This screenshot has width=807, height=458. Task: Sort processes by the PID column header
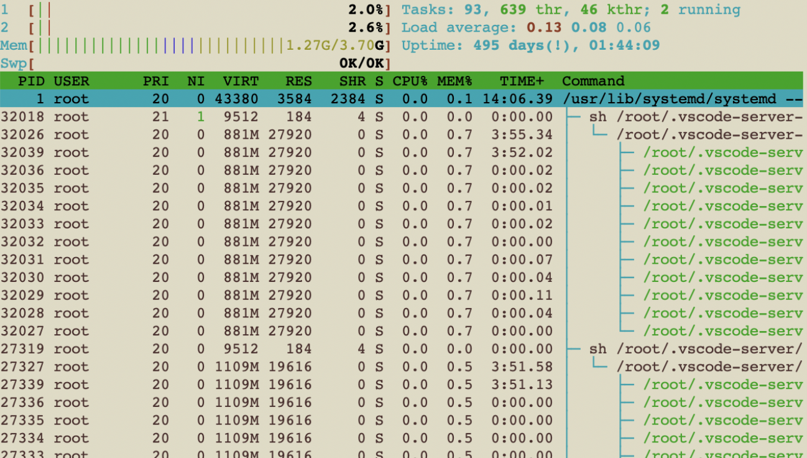point(32,81)
